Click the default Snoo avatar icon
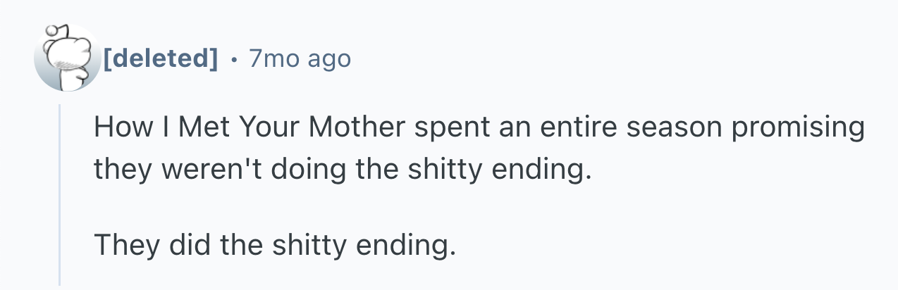 [x=68, y=58]
